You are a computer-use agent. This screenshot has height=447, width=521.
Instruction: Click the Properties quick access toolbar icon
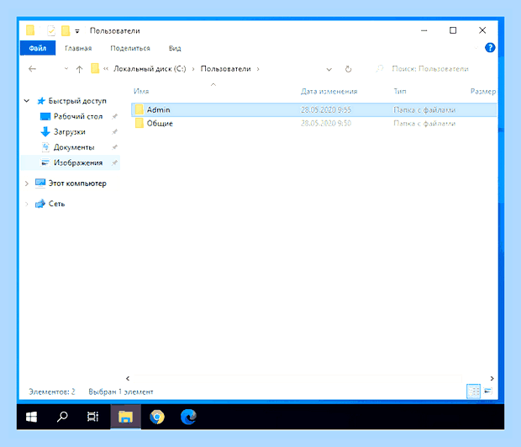50,30
